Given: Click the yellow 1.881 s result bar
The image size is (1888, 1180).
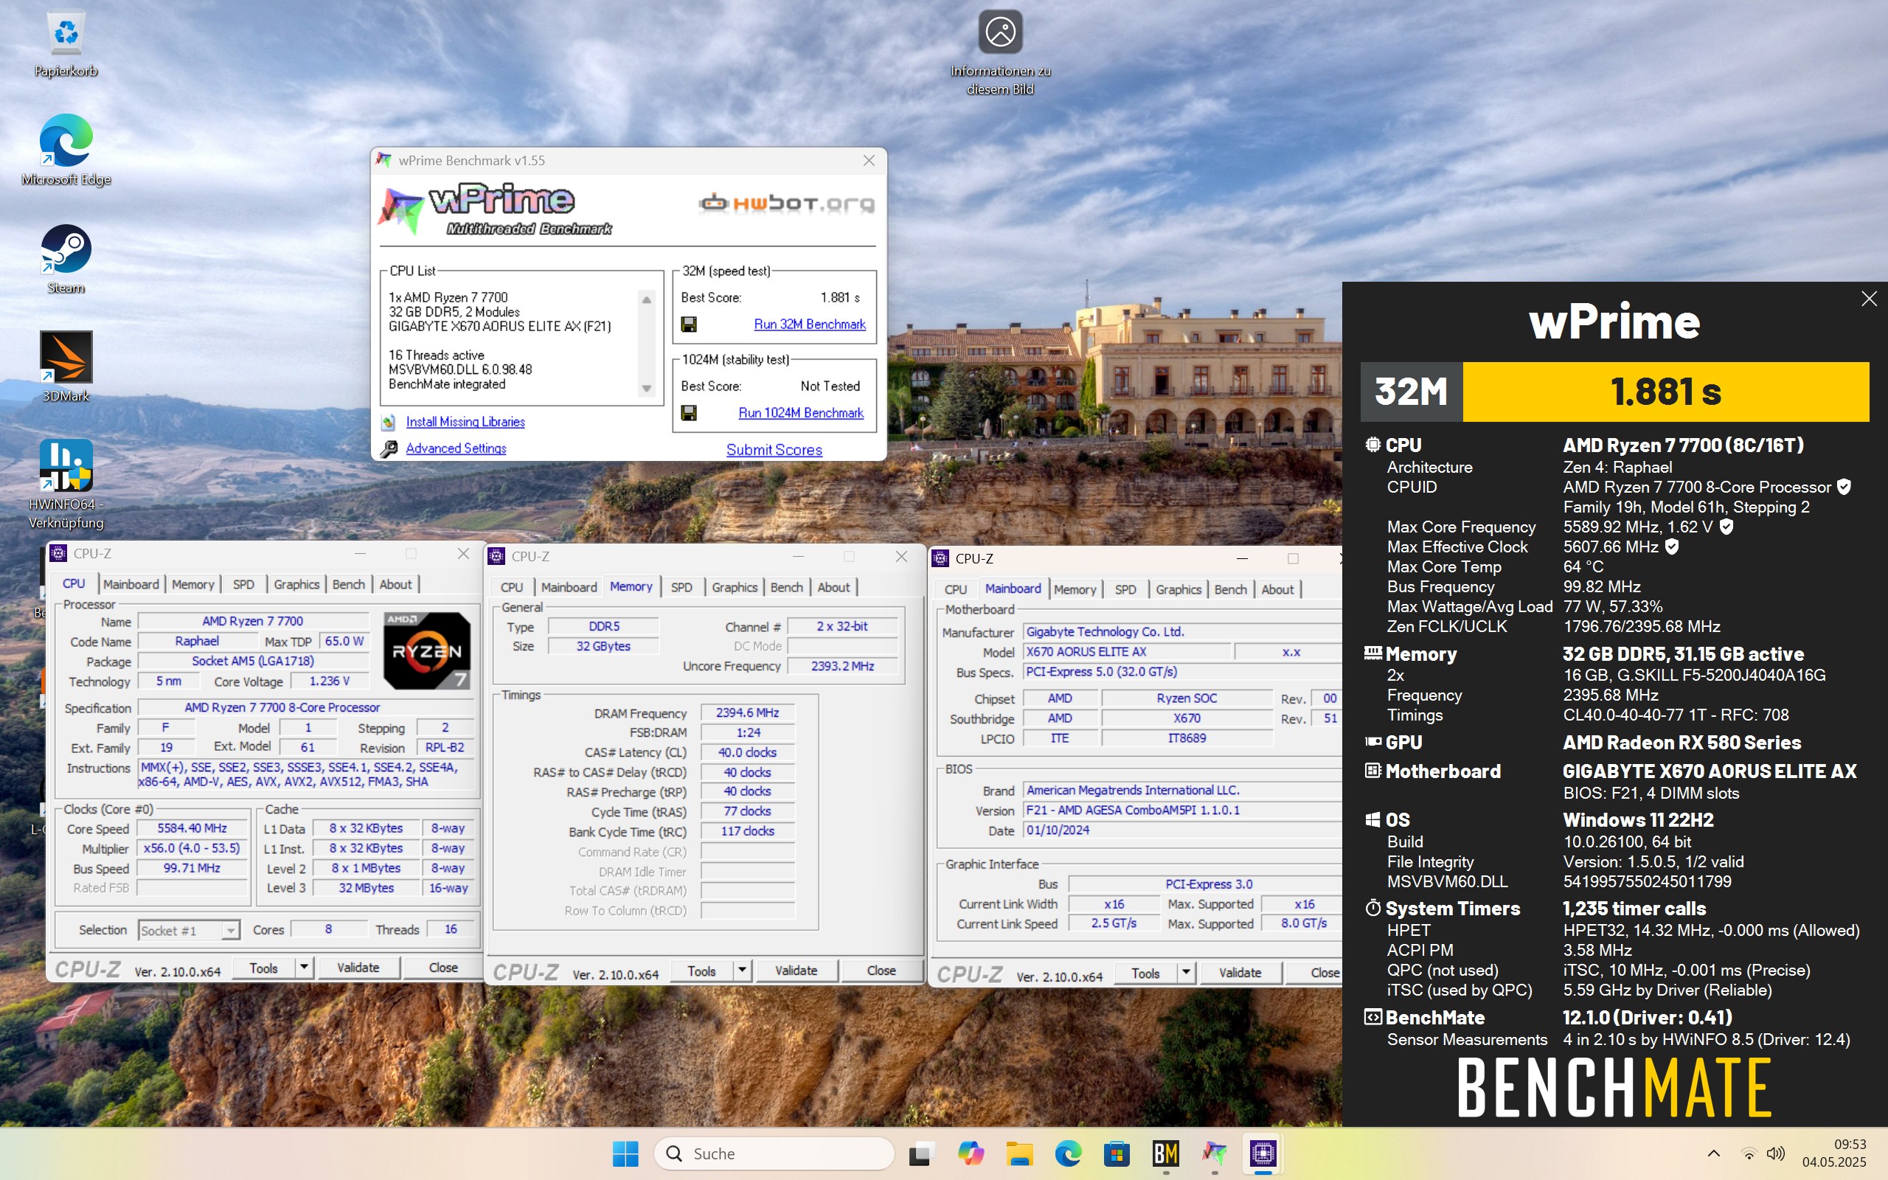Looking at the screenshot, I should click(1666, 392).
